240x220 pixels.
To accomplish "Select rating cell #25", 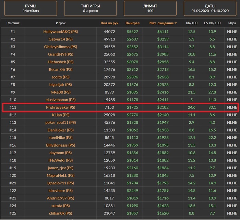I will [x=13, y=213].
